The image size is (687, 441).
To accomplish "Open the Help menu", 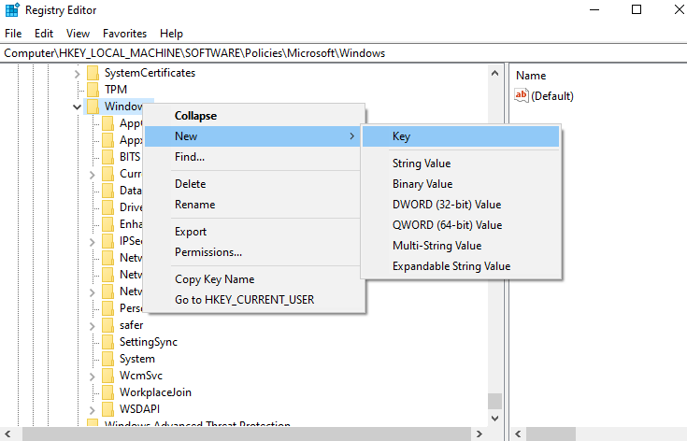I will 171,34.
